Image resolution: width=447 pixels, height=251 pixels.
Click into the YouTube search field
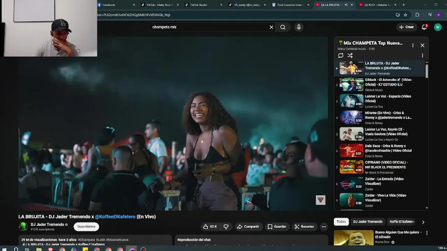[x=209, y=27]
